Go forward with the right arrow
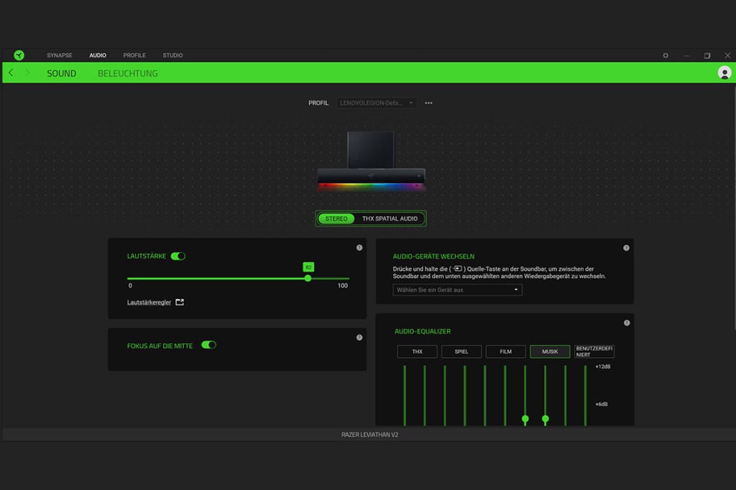 tap(27, 73)
